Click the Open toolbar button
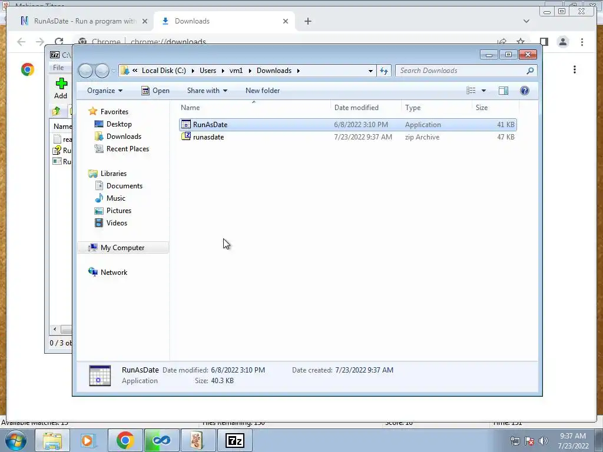Screen dimensions: 603x452 [x=155, y=91]
